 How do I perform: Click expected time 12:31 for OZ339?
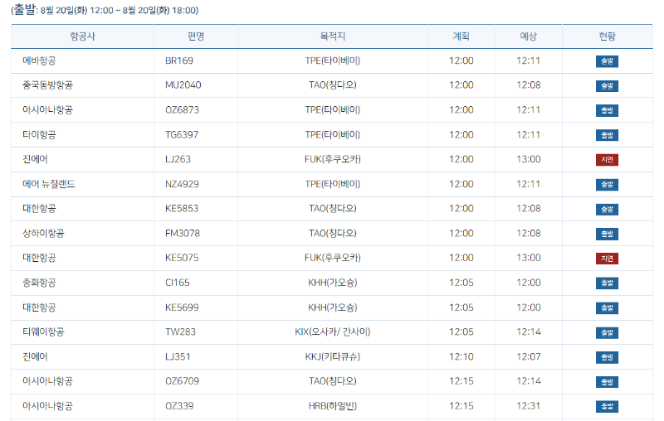tap(529, 406)
